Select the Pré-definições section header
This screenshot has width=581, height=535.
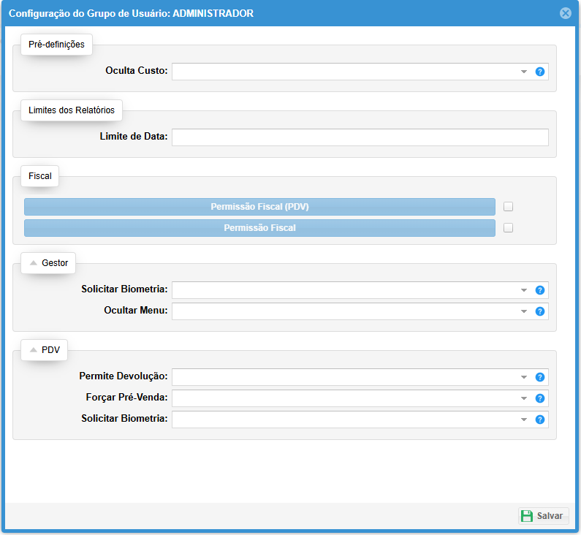coord(56,45)
